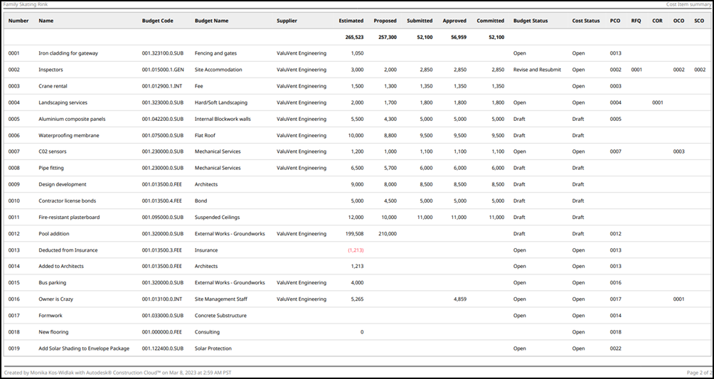Click PCO number 0018
Viewport: 714px width, 379px height.
coord(616,331)
